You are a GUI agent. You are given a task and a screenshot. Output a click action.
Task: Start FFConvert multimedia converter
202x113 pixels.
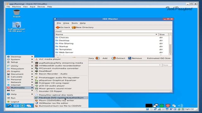pyautogui.click(x=61, y=68)
